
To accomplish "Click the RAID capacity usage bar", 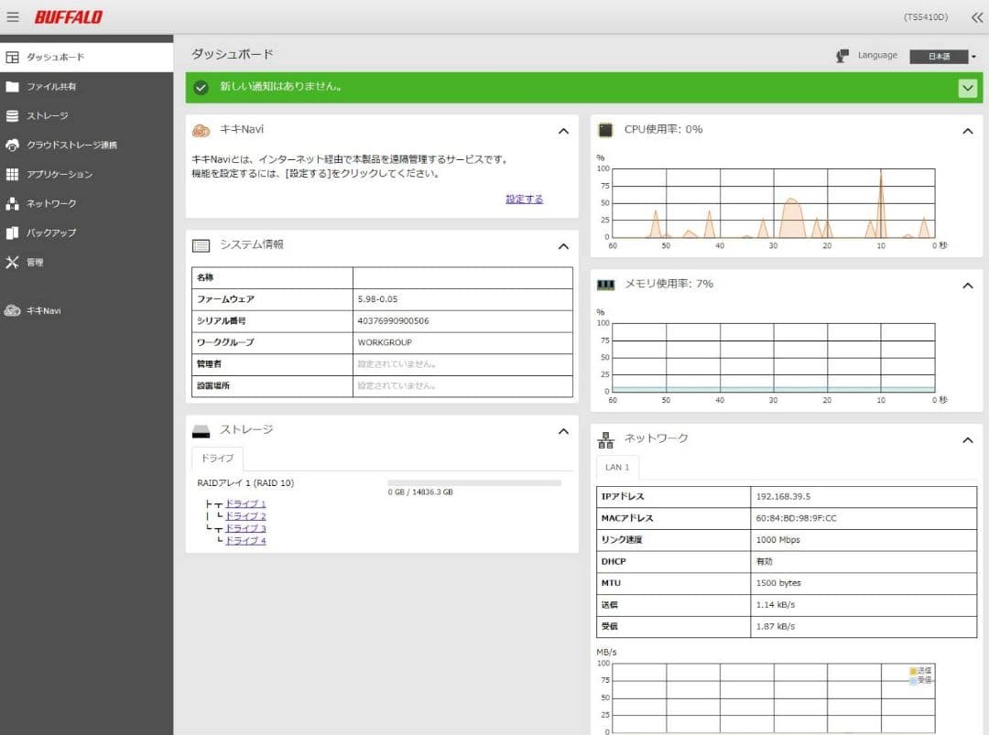I will point(476,482).
